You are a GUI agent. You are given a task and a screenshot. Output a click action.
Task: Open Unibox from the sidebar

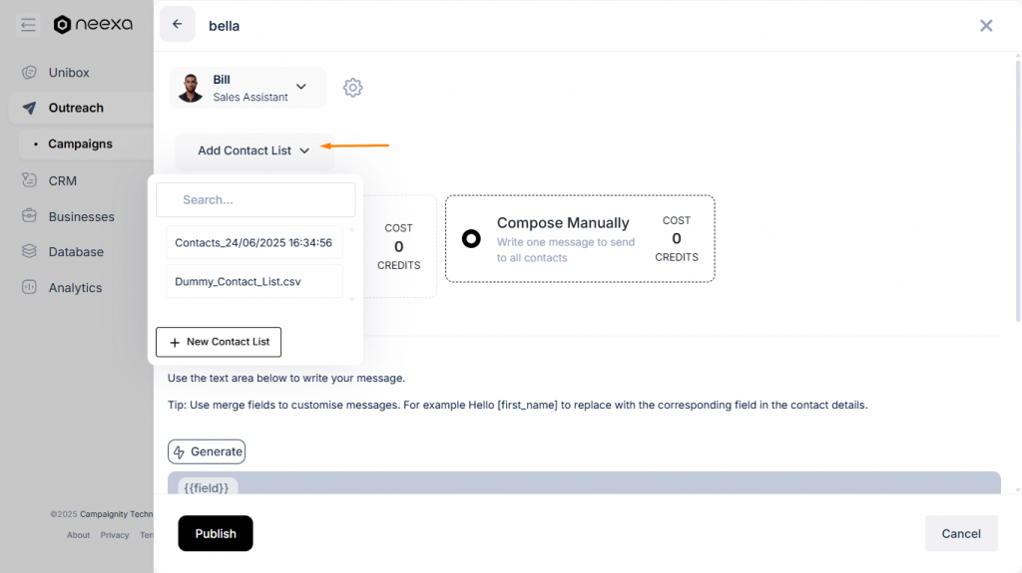(69, 73)
